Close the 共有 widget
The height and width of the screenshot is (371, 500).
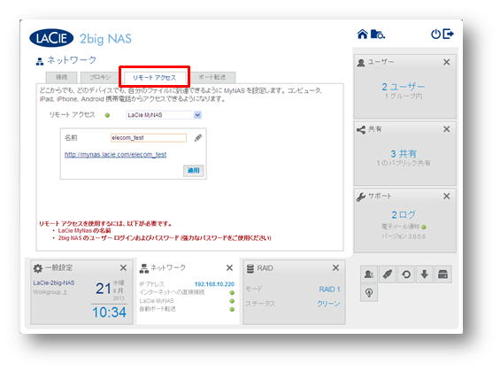pos(447,129)
